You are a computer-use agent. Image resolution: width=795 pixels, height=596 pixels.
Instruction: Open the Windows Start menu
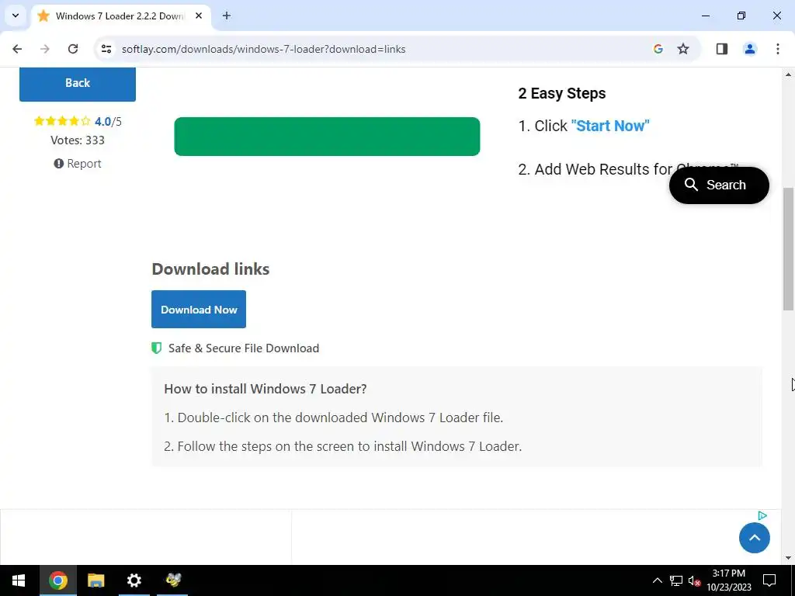coord(19,580)
